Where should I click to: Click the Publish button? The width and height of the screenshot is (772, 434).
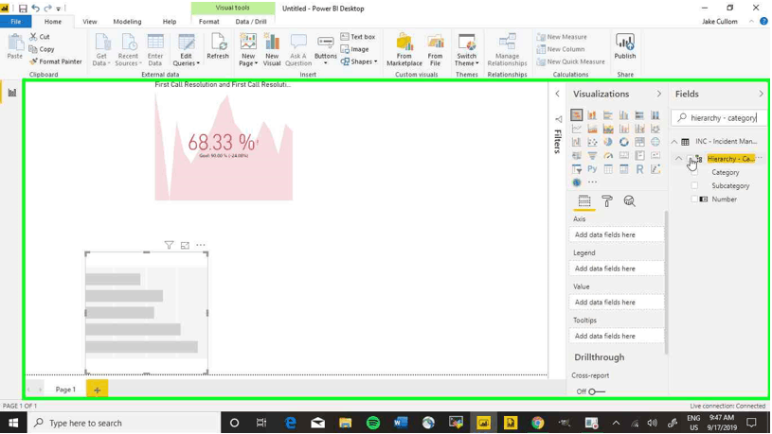(625, 47)
